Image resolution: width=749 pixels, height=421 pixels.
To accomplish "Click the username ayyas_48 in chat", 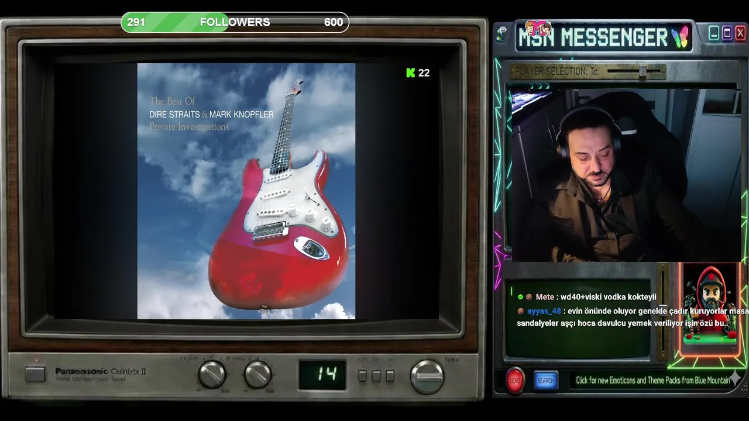I will click(544, 311).
